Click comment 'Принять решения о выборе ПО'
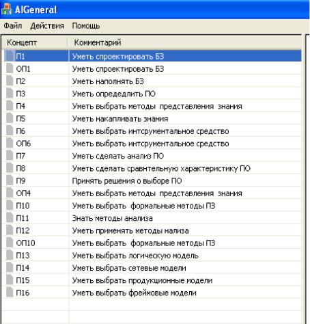 (127, 181)
